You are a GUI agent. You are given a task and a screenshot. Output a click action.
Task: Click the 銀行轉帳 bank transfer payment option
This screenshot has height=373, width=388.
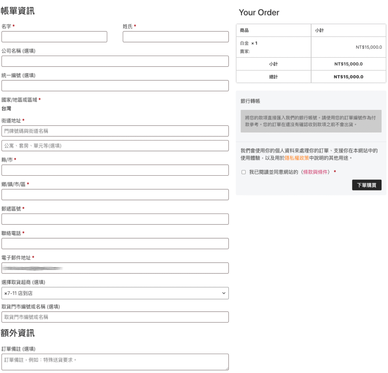pyautogui.click(x=250, y=101)
